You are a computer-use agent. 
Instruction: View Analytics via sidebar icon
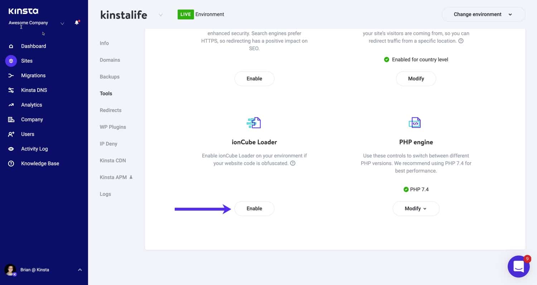[x=11, y=105]
